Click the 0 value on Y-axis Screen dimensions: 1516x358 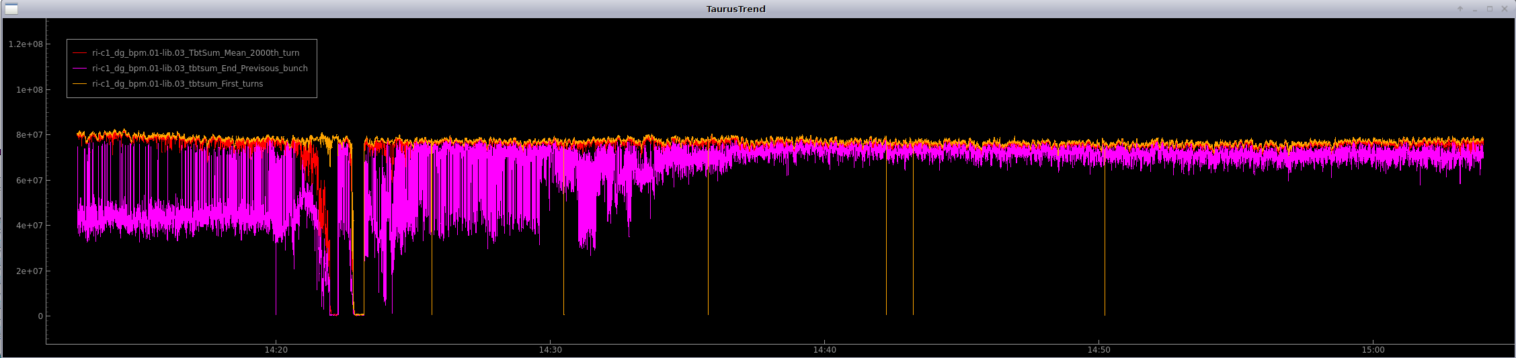coord(40,316)
